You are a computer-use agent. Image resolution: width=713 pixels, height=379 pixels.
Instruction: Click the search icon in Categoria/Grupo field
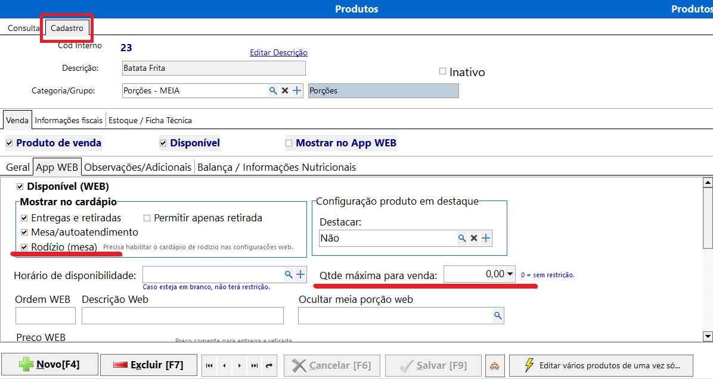(x=272, y=91)
